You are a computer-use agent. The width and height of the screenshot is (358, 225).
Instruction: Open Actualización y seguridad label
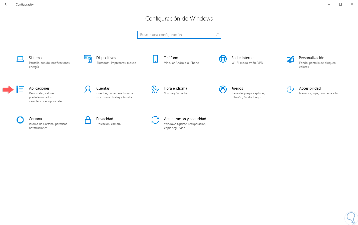[x=185, y=119]
